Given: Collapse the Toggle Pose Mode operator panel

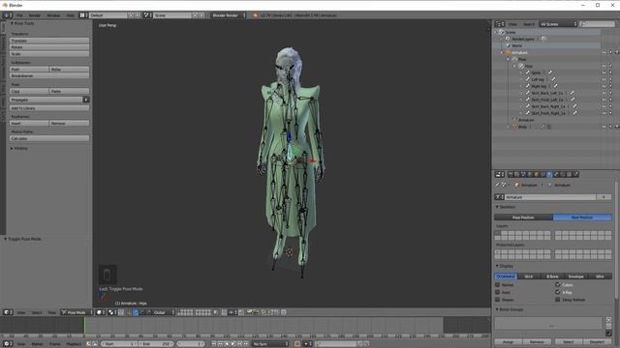Looking at the screenshot, I should (6, 239).
